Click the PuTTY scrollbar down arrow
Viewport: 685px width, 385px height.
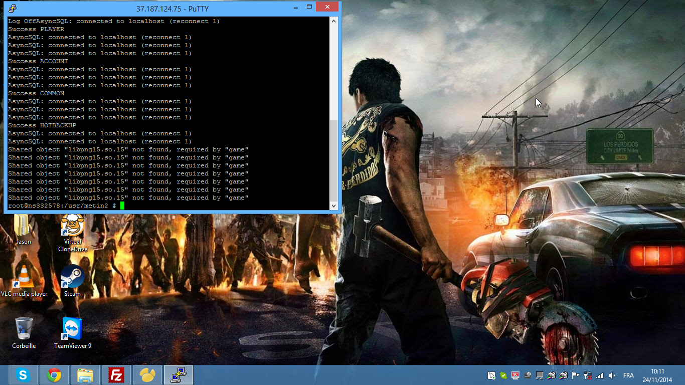334,206
